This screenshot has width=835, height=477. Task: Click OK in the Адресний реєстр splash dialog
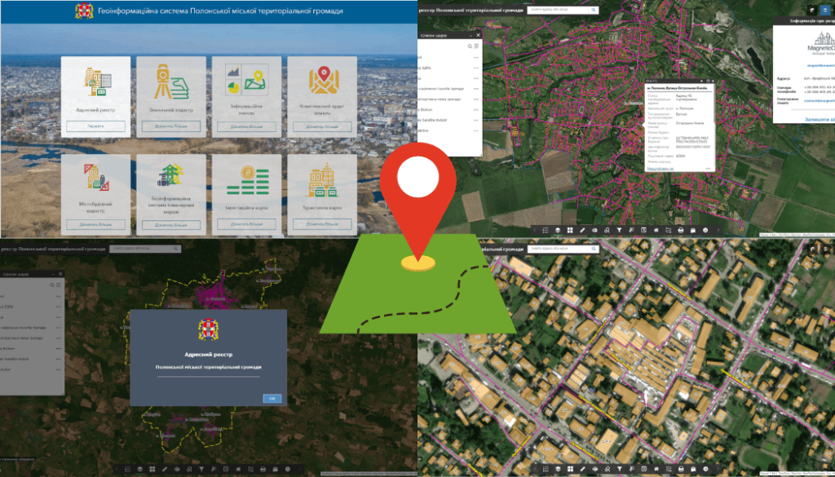tap(272, 398)
